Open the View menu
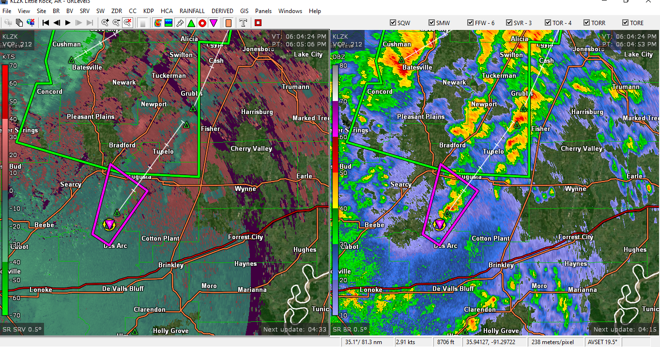Viewport: 660px width, 347px height. [24, 11]
